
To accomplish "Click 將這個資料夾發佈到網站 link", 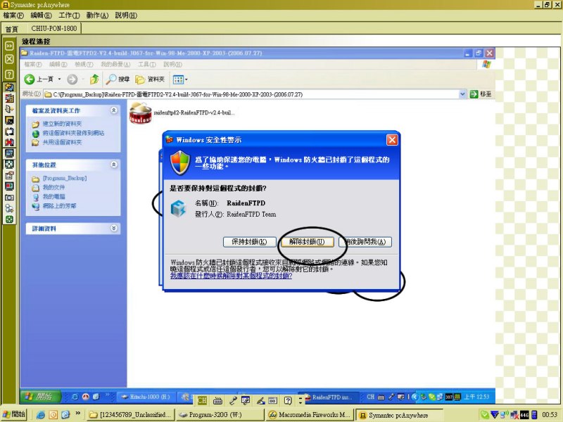I will pyautogui.click(x=73, y=133).
